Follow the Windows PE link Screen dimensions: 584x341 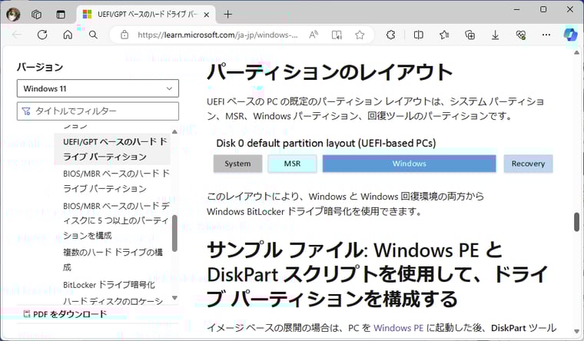click(x=399, y=328)
